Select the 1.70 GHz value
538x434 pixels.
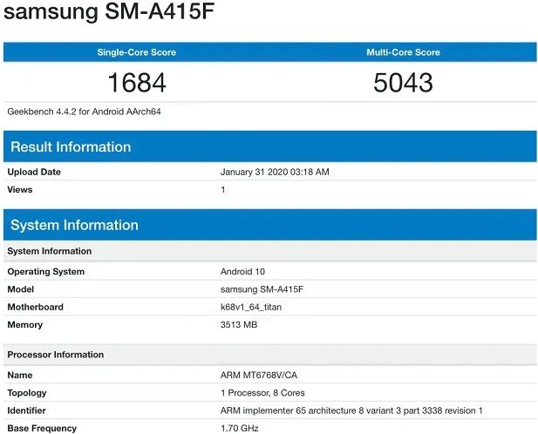[240, 428]
